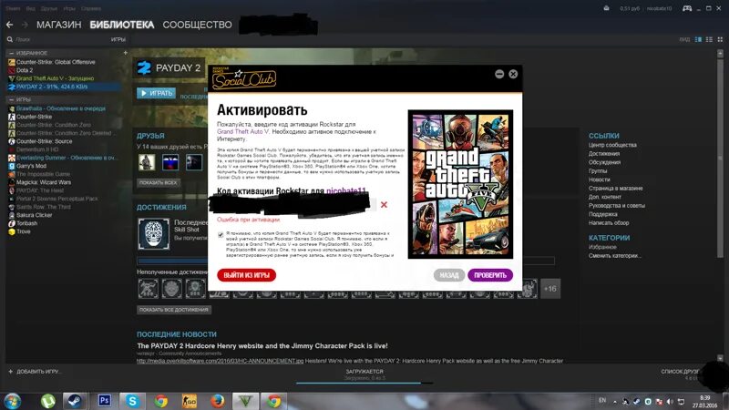Click the ИГРАТЬ play button
The image size is (729, 410).
click(x=156, y=93)
